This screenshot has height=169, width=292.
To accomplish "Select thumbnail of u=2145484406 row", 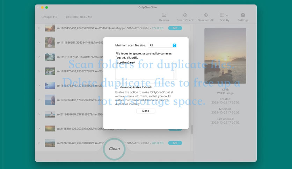I will click(50, 128).
